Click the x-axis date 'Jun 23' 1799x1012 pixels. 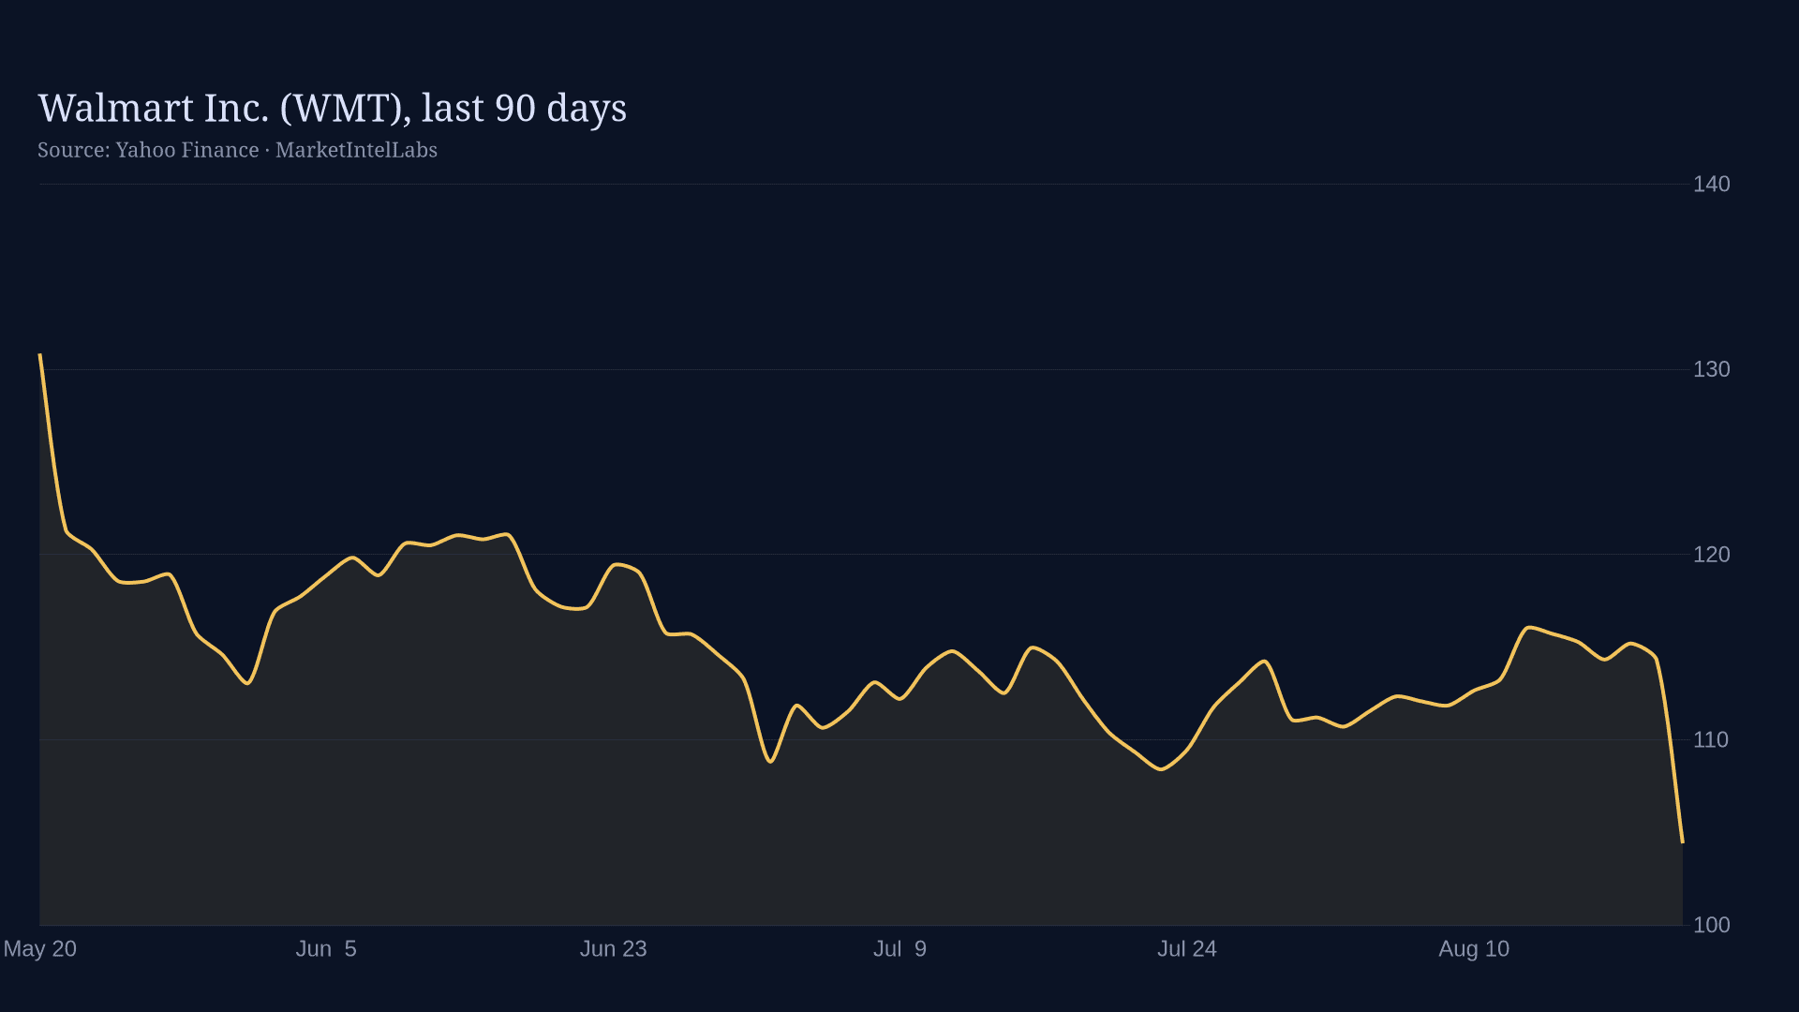click(x=613, y=948)
